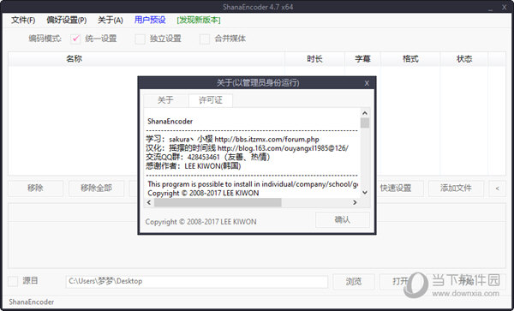Switch to the 关于 tab in dialog
Image resolution: width=514 pixels, height=311 pixels.
point(165,100)
